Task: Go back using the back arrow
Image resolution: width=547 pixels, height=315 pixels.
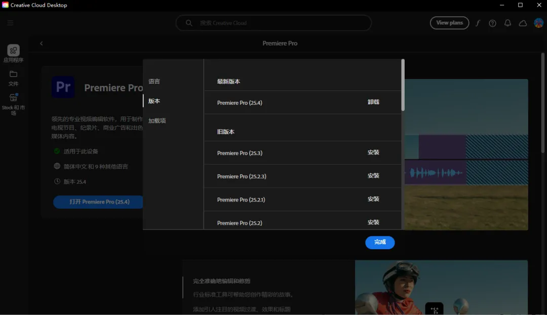Action: 42,43
